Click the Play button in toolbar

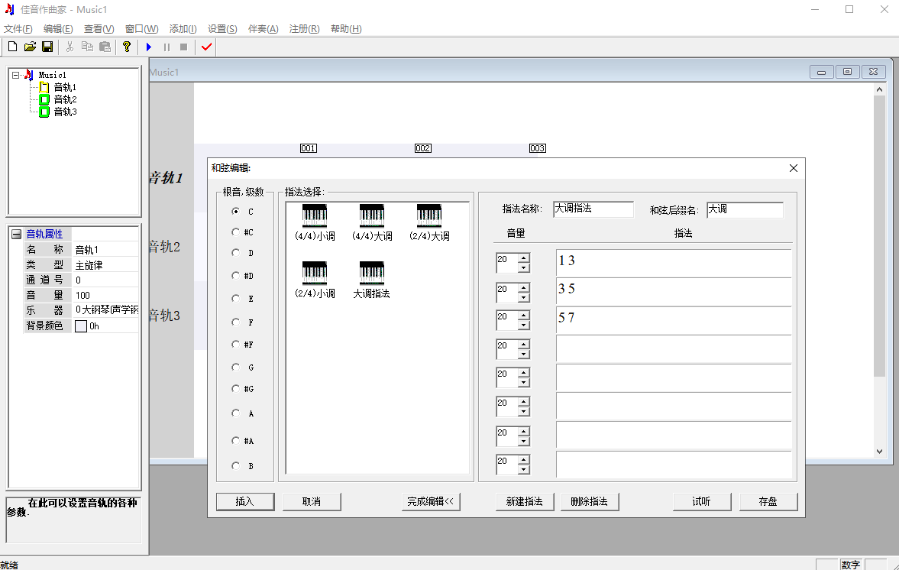(x=149, y=47)
